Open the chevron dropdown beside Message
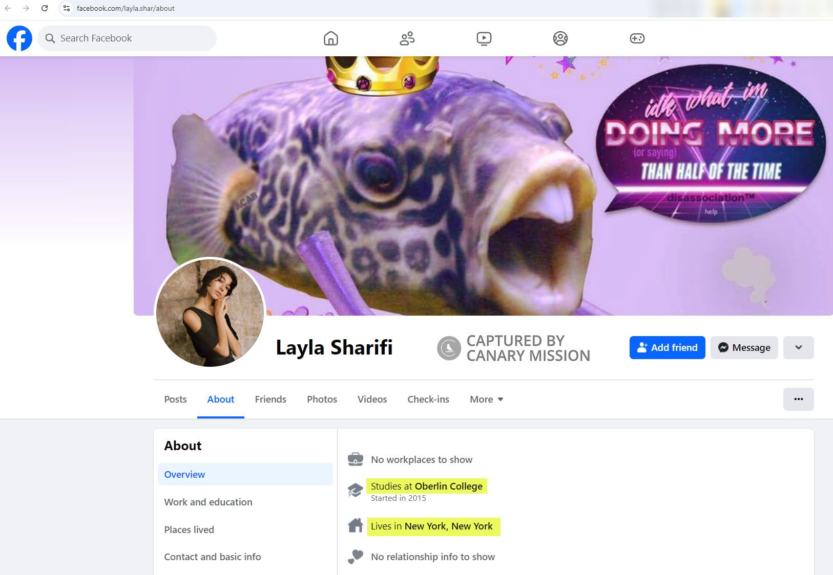The image size is (833, 575). tap(798, 347)
